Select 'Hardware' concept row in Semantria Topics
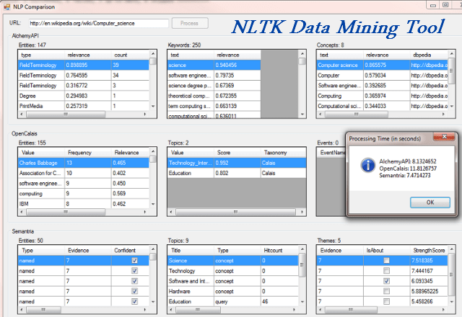 [x=232, y=291]
